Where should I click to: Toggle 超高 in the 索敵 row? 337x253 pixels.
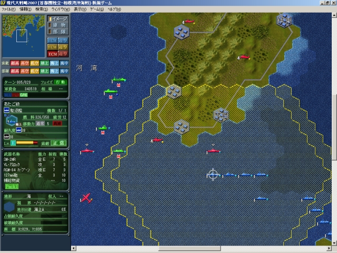[x=15, y=63]
